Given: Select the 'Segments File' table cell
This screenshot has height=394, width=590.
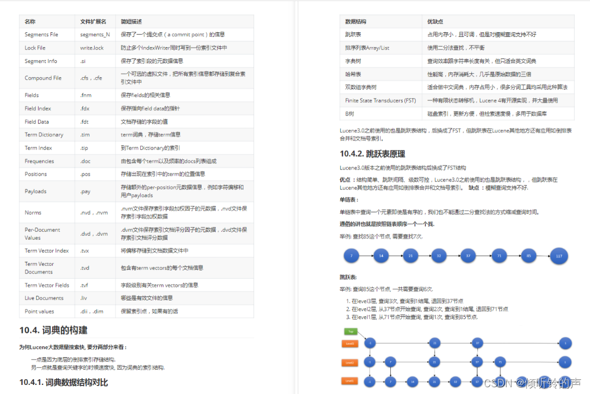Looking at the screenshot, I should 47,35.
